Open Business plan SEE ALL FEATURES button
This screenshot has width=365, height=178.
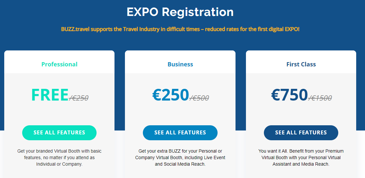coord(180,133)
